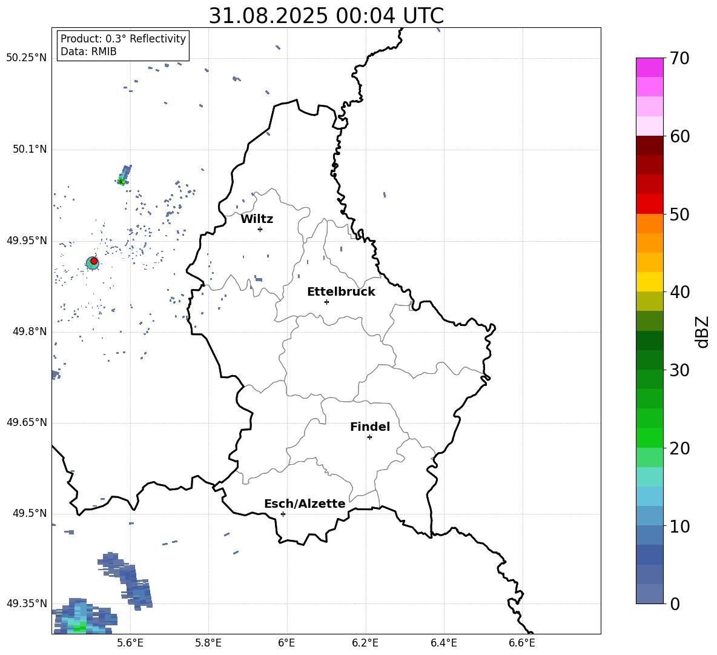Select the Findel city label
717x655 pixels.
click(x=370, y=427)
